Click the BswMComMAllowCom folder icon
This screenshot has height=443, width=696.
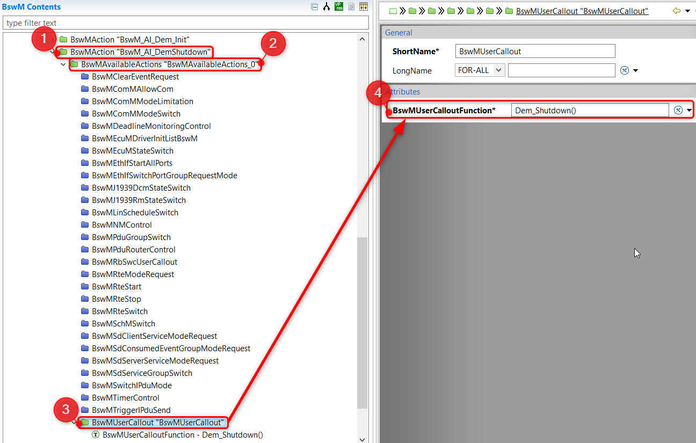[x=85, y=89]
